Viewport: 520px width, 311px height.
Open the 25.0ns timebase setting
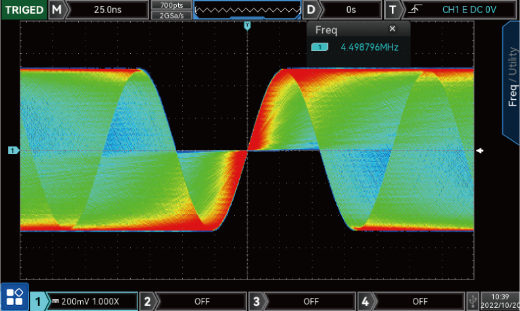click(107, 10)
